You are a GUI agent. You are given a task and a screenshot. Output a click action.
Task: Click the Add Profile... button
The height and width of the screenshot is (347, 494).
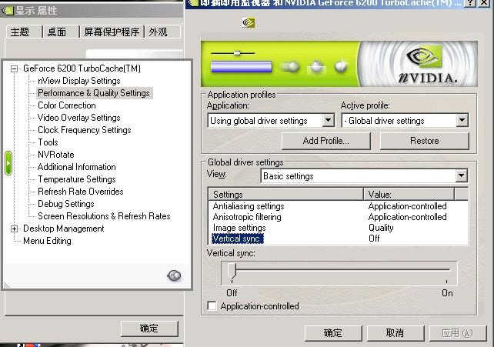pos(325,141)
